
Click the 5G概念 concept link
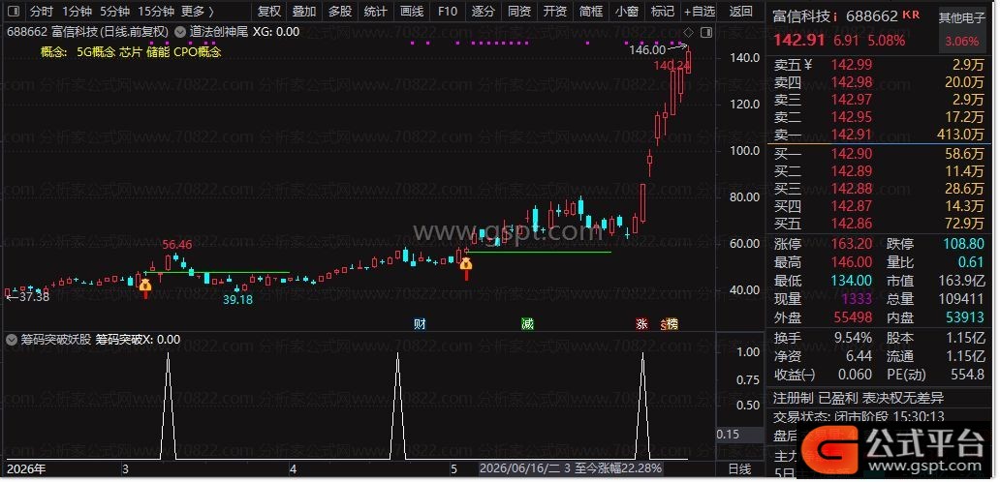(95, 52)
